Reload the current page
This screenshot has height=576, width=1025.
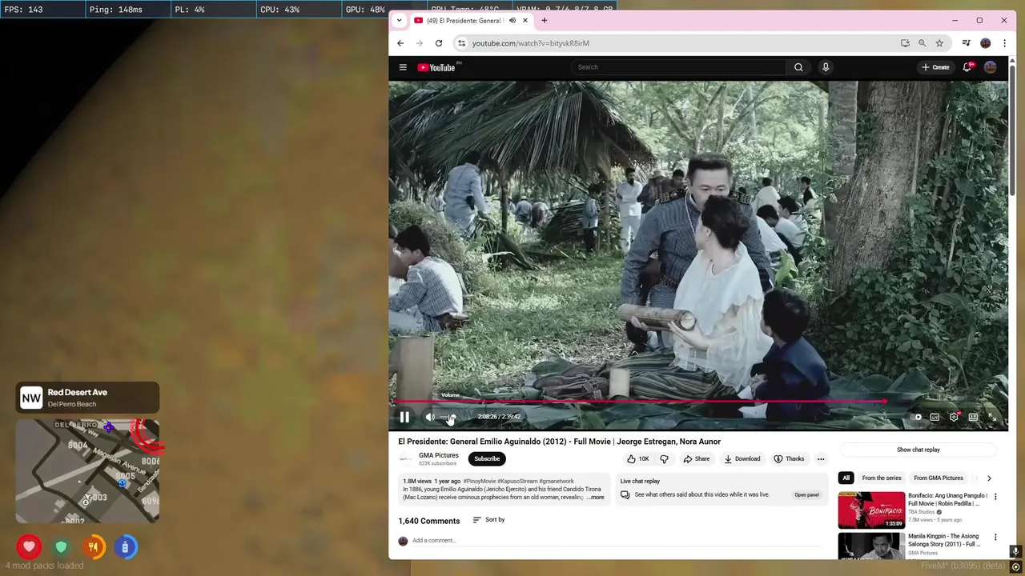439,43
